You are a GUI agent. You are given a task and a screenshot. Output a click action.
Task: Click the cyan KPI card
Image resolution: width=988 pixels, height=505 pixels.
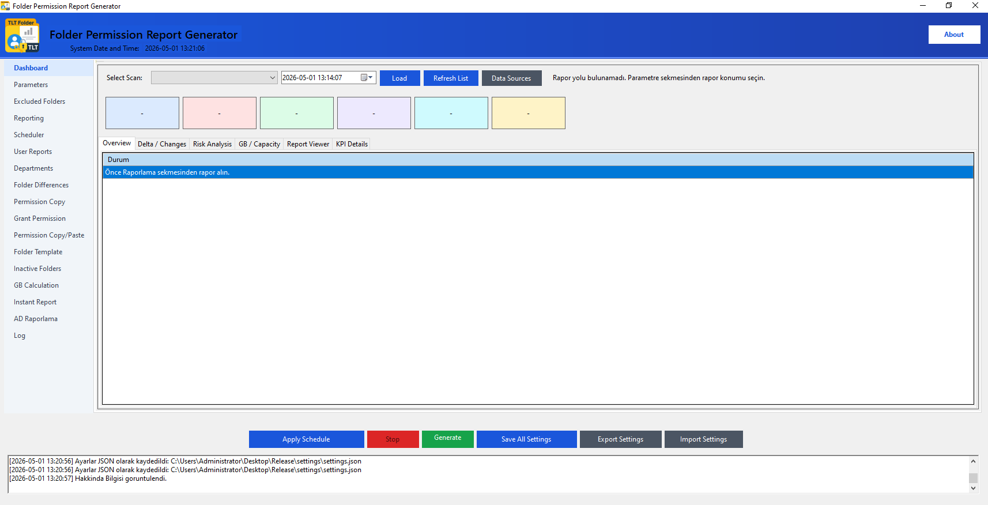[x=451, y=113]
